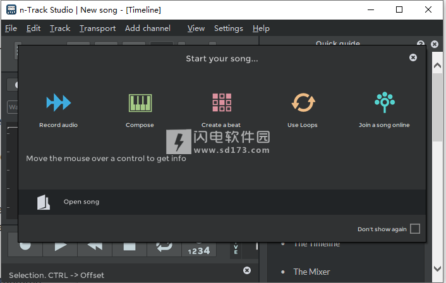Tick the Don't show again checkbox
Viewport: 446px width, 283px height.
coord(415,229)
